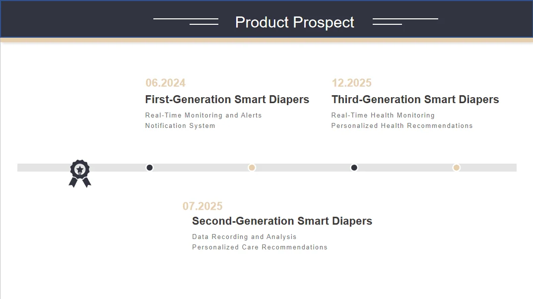Click the beige dot at the timeline's right end
The image size is (533, 299).
(456, 168)
